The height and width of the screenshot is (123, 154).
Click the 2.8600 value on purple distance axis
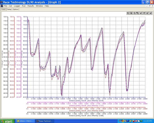(145, 104)
